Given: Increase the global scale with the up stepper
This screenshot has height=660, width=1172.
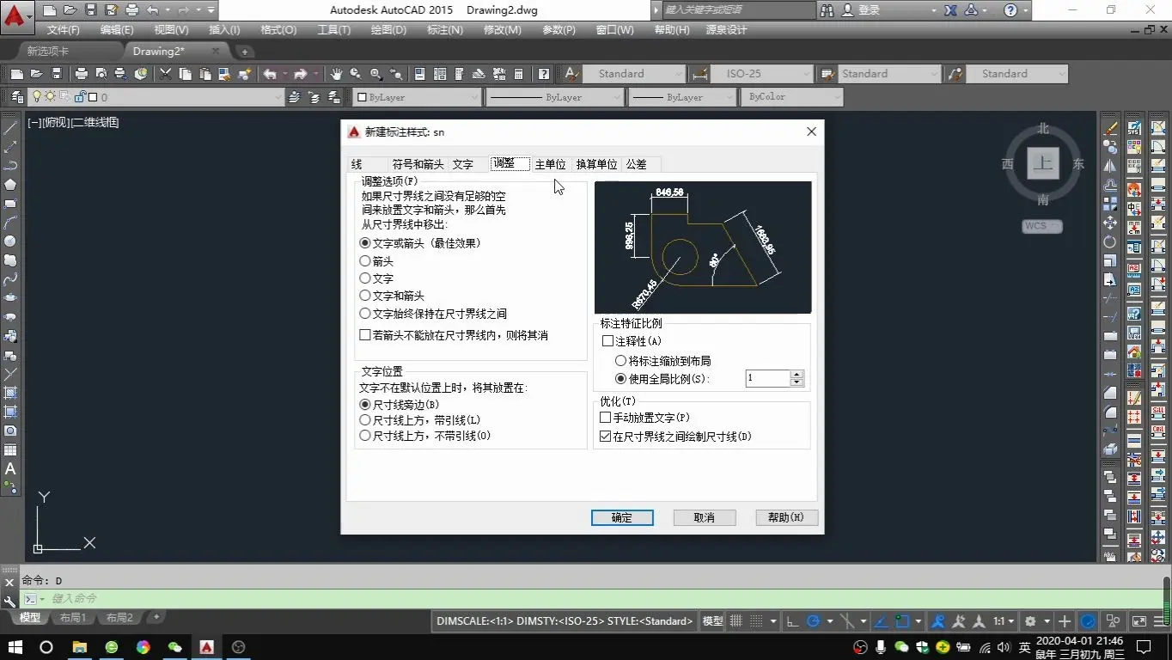Looking at the screenshot, I should click(x=797, y=375).
